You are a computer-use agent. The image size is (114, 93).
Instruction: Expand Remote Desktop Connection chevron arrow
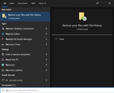46,28
